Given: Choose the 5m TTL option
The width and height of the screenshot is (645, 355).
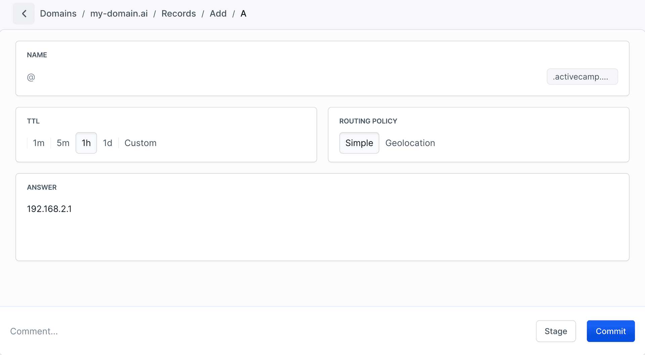Looking at the screenshot, I should pos(63,143).
